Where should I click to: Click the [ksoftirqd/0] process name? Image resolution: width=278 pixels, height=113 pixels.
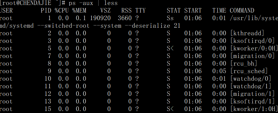click(x=253, y=41)
